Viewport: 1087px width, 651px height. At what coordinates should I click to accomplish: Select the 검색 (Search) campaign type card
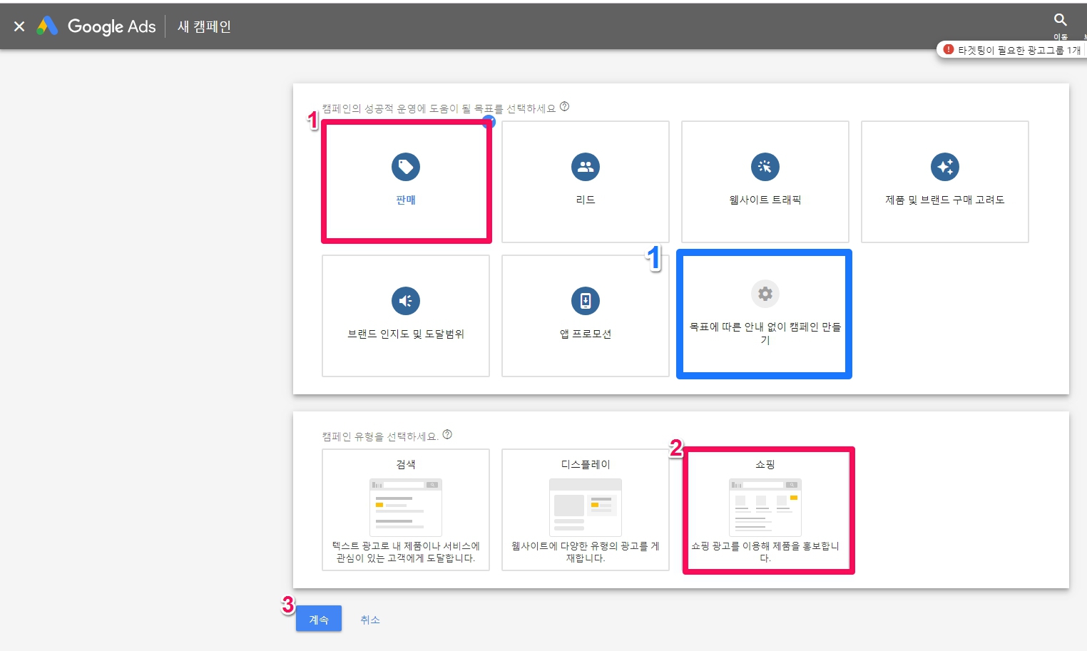[x=406, y=509]
